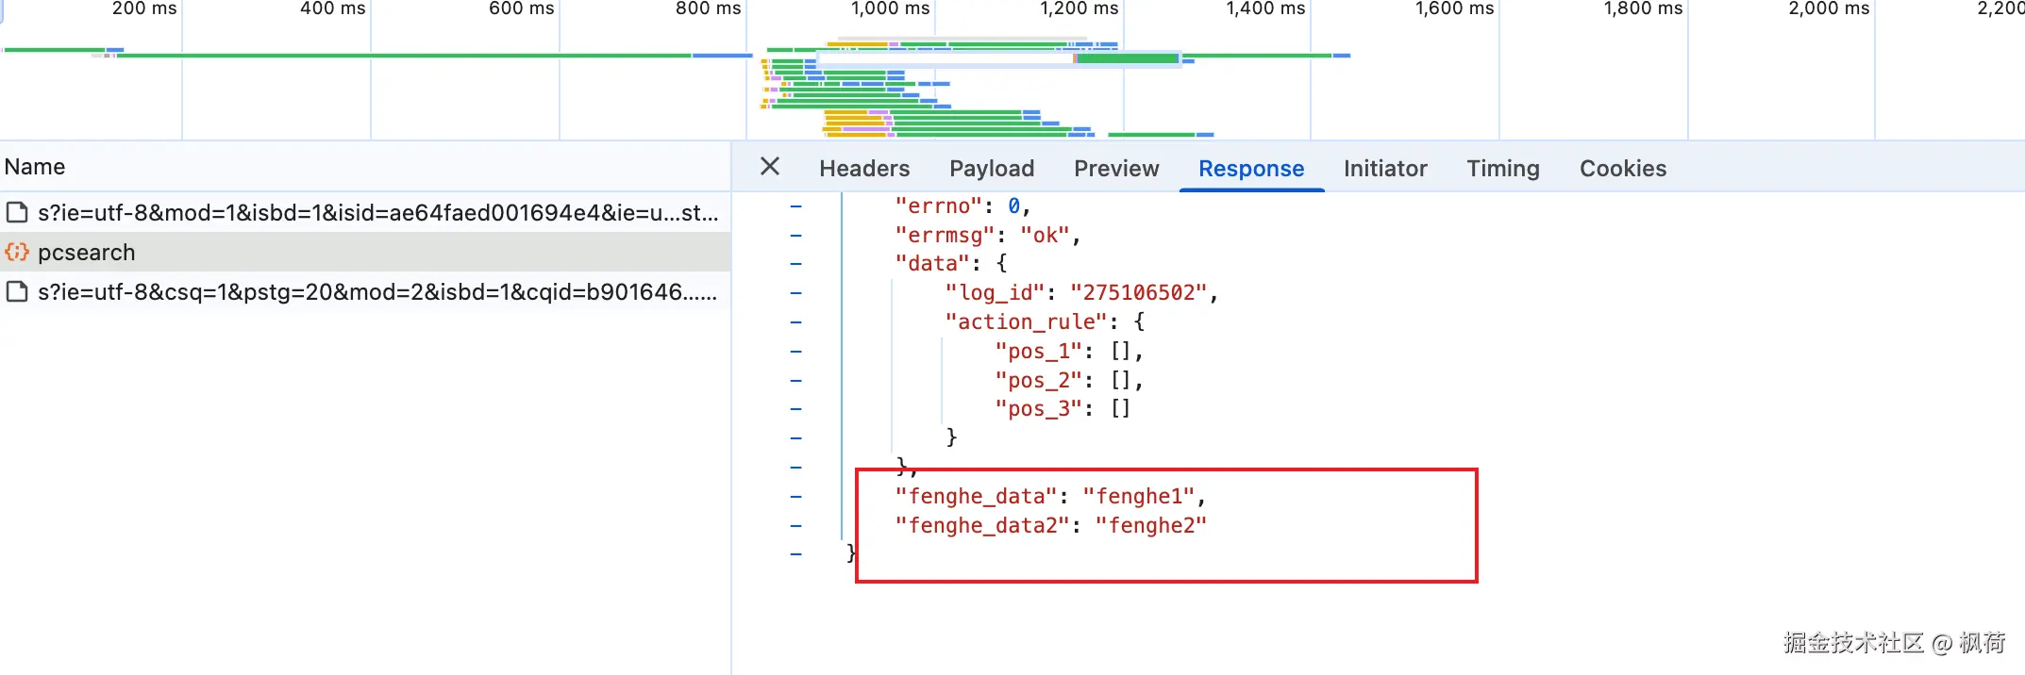Click the "fenghe_data2" key

[x=982, y=526]
